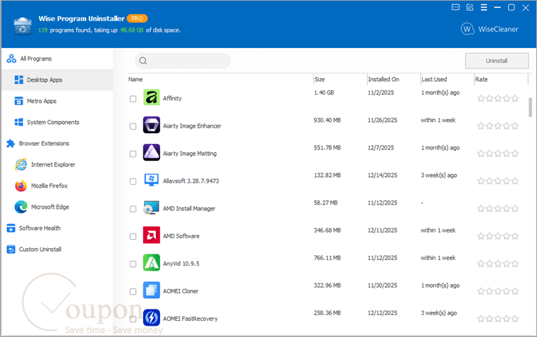The height and width of the screenshot is (337, 537).
Task: Rate Affinity five stars
Action: (515, 99)
